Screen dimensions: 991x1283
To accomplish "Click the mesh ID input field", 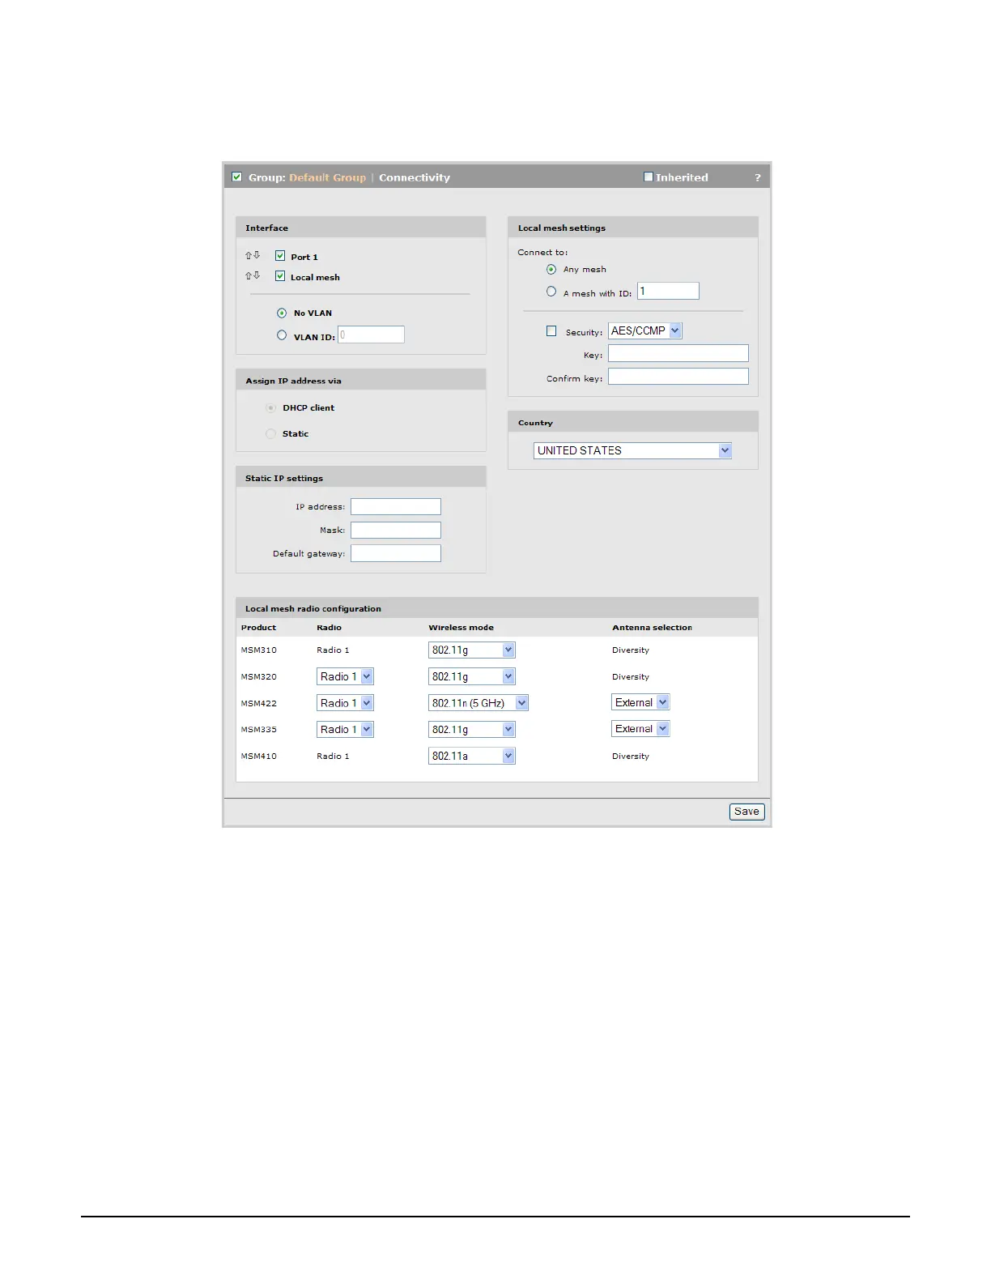I will pos(668,291).
